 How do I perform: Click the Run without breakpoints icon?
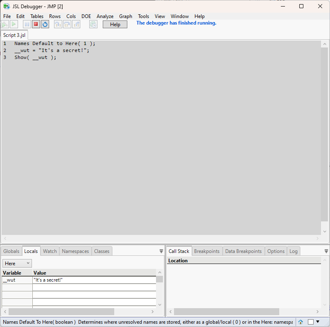click(x=5, y=25)
